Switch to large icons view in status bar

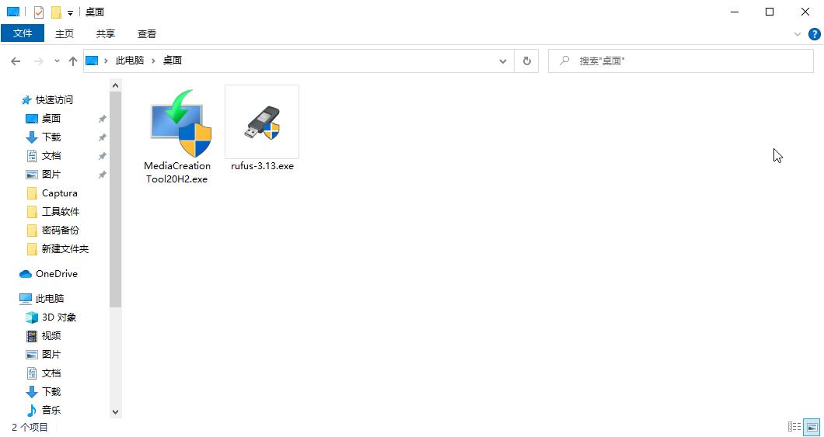tap(812, 427)
